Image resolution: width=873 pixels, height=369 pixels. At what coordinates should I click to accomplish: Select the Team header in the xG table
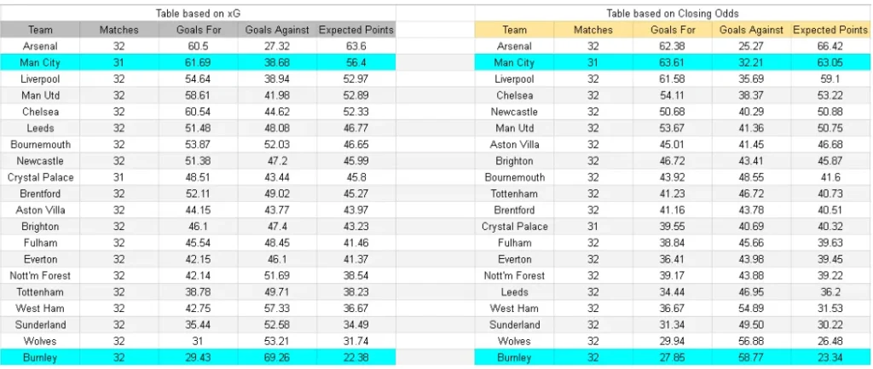(40, 30)
